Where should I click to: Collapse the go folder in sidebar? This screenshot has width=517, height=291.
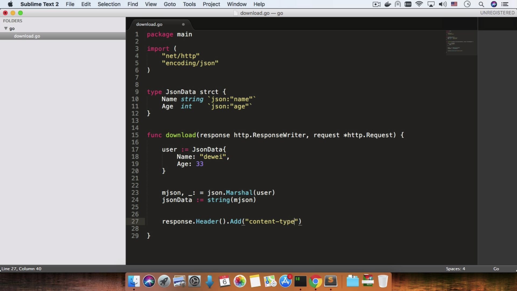tap(6, 28)
